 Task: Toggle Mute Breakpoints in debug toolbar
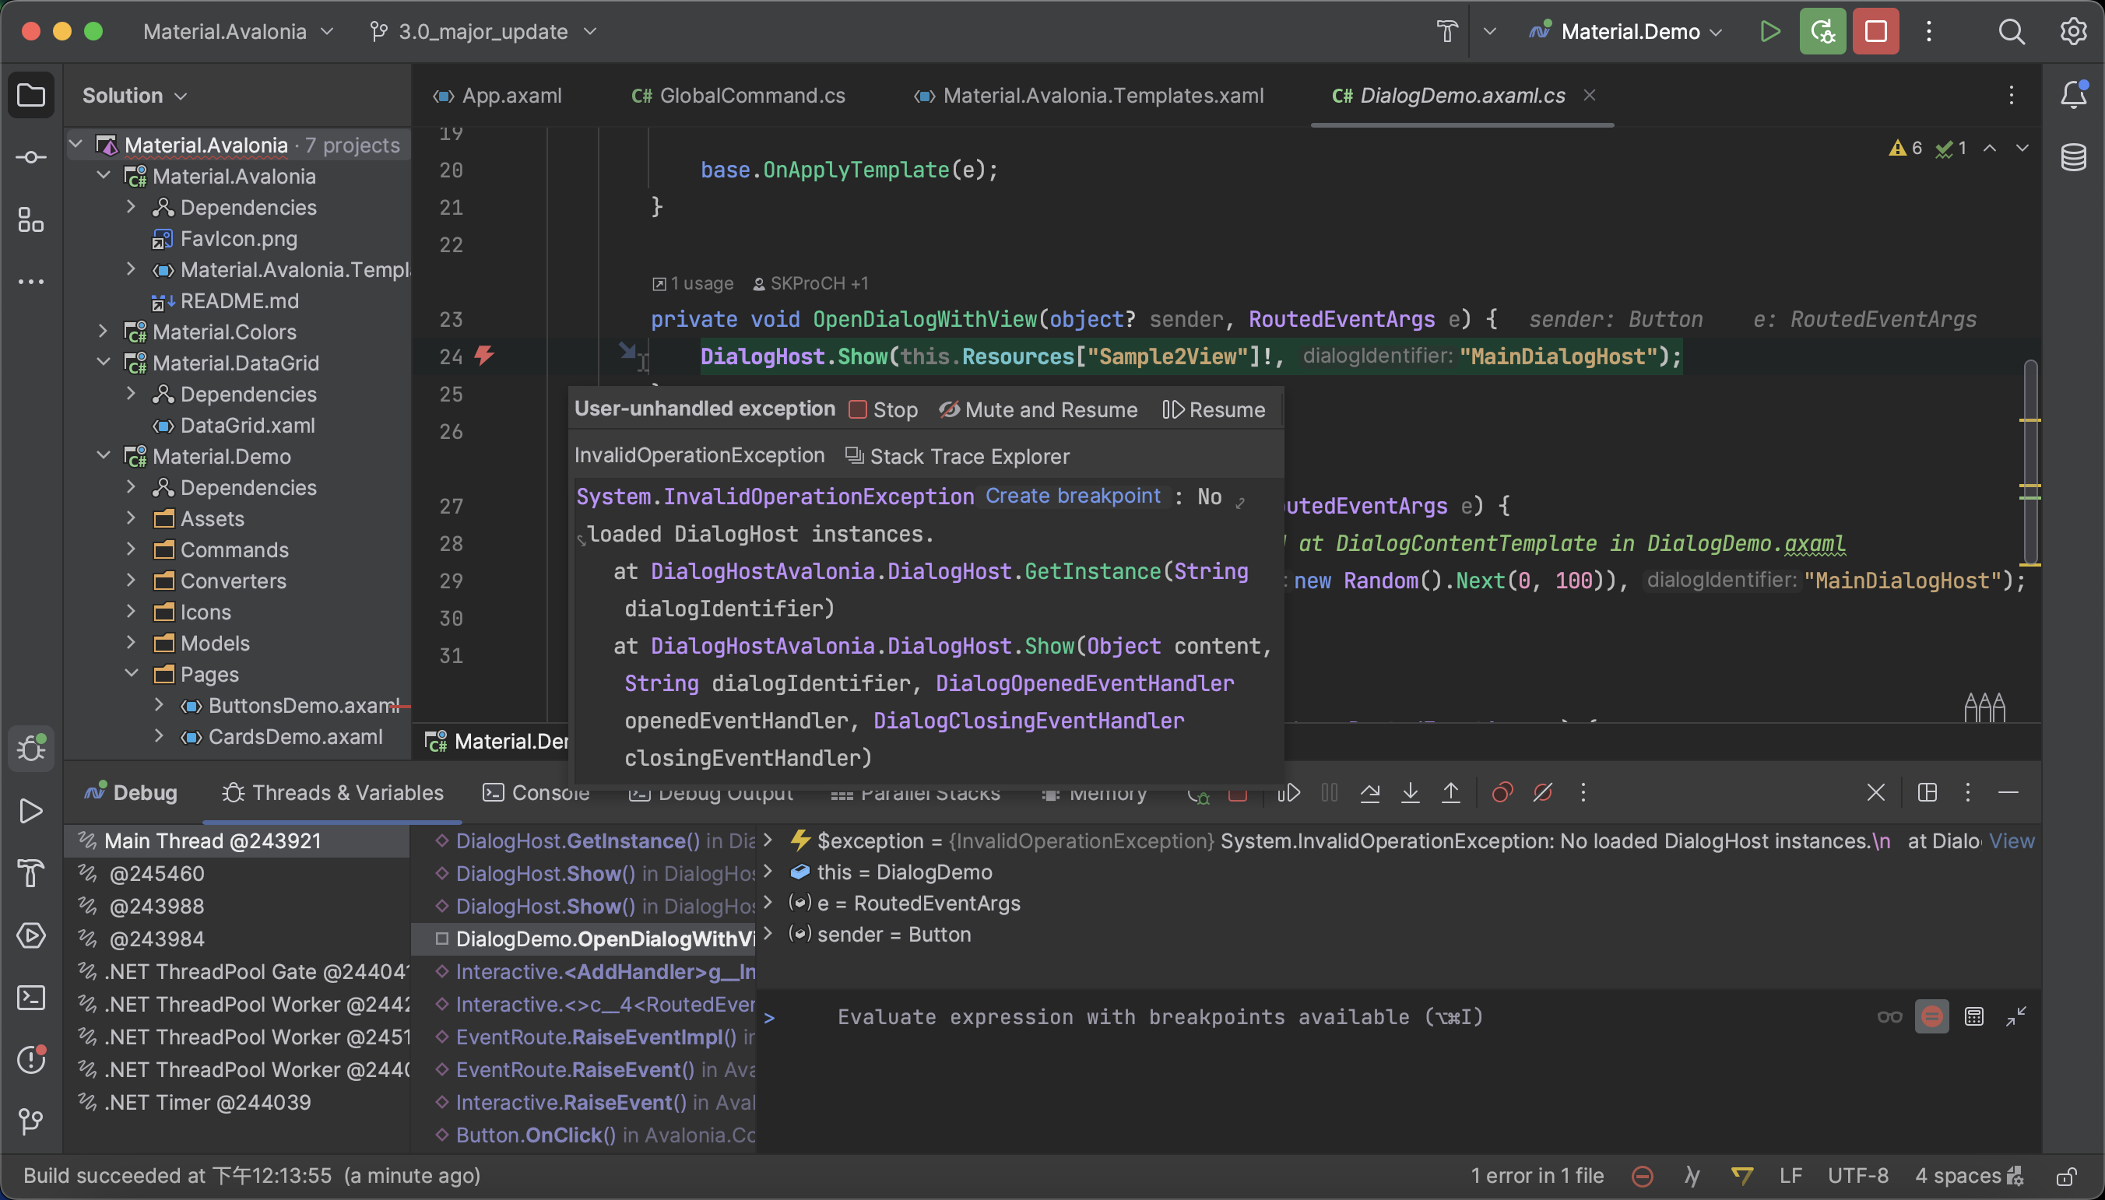click(x=1542, y=793)
